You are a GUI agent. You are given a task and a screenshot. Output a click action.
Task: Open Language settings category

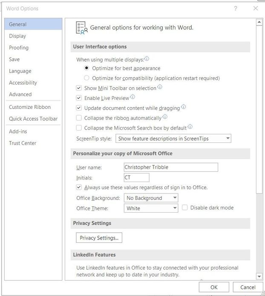(x=33, y=71)
